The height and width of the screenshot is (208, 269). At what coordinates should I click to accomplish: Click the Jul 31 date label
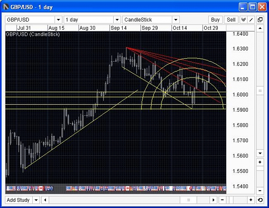[24, 28]
